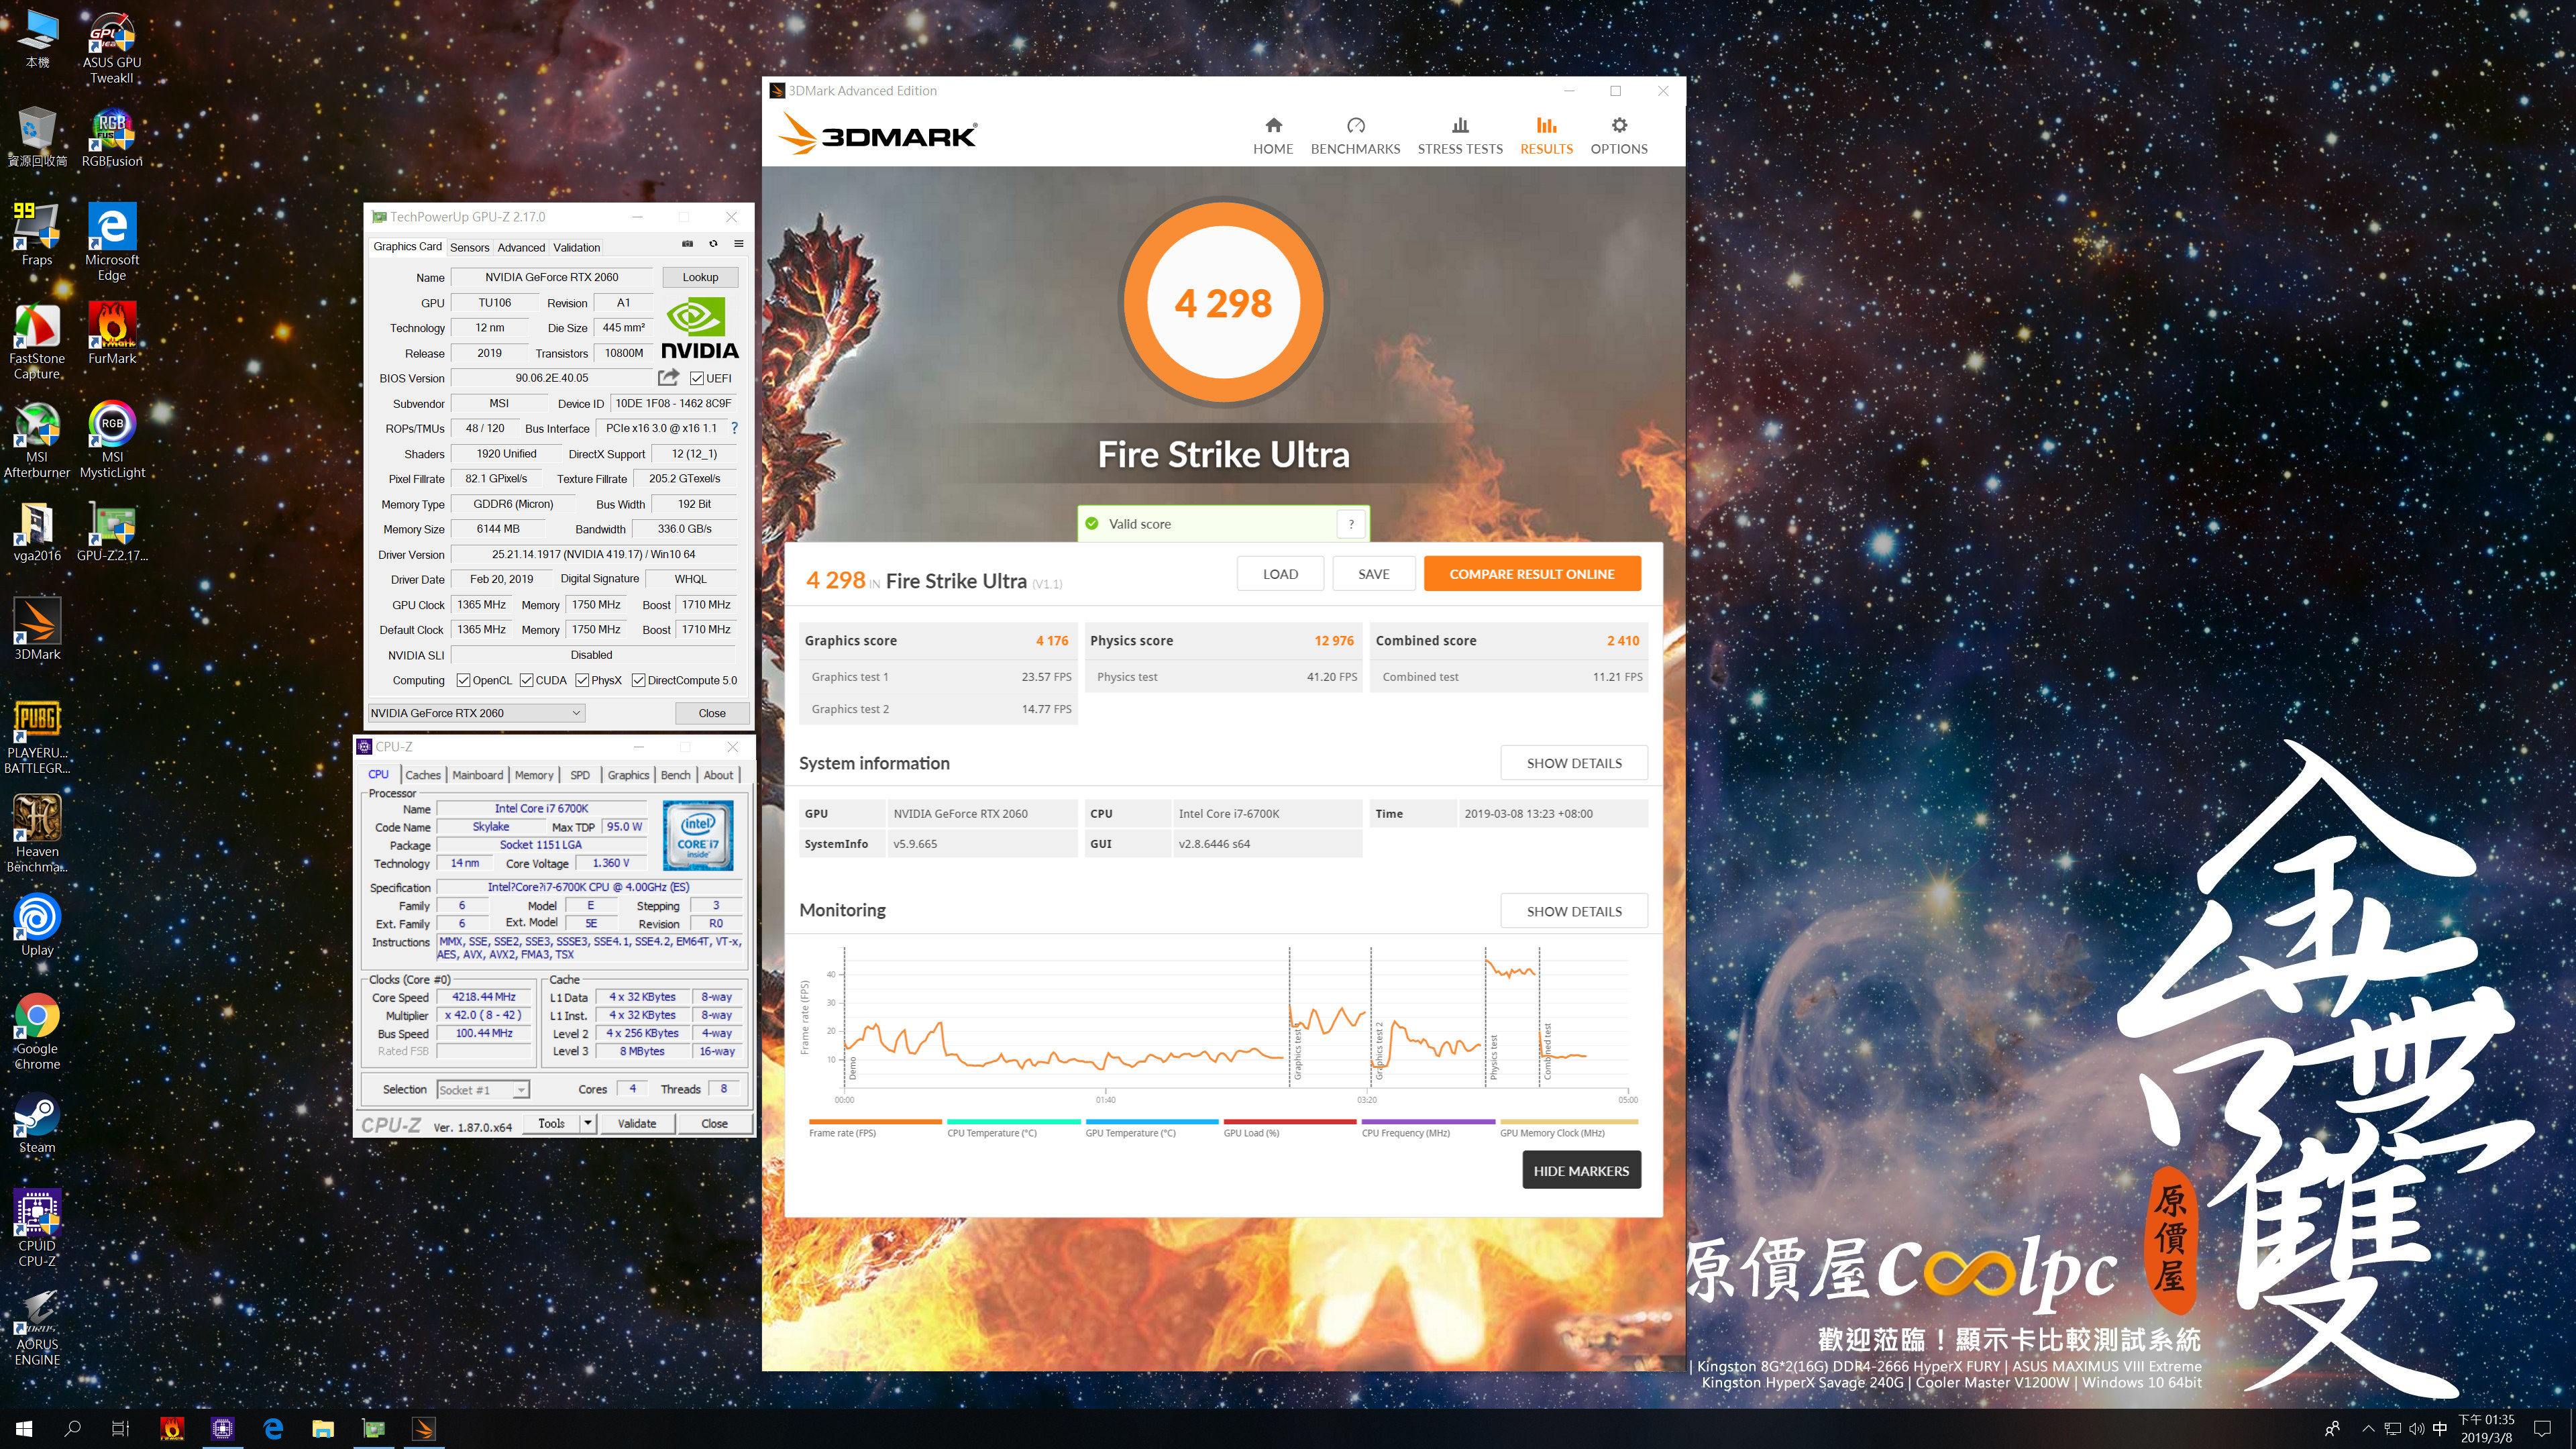Open Task View on the taskbar
2576x1449 pixels.
[120, 1429]
